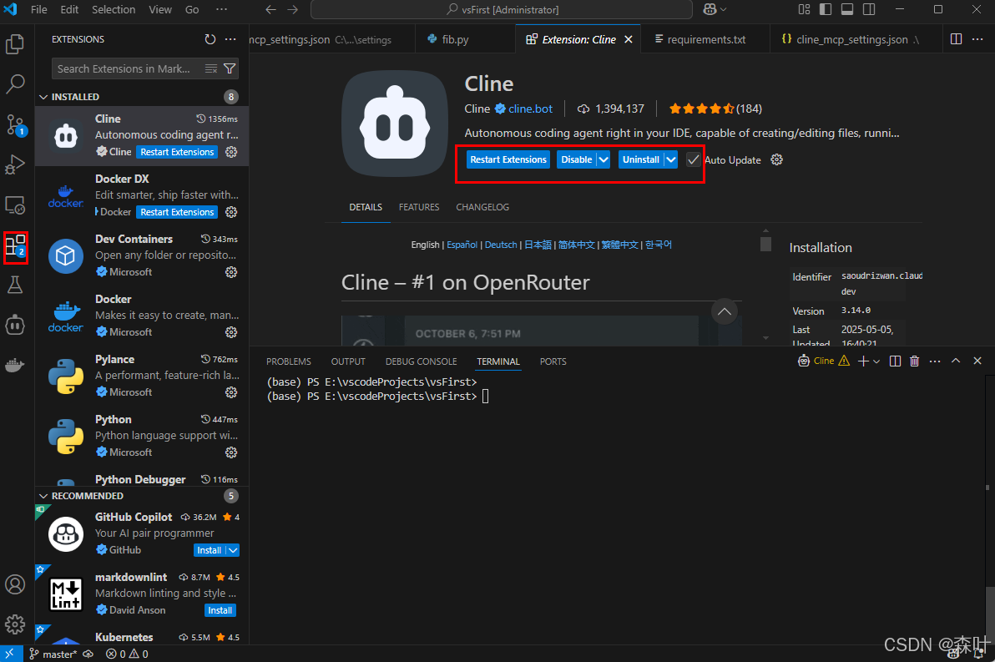The width and height of the screenshot is (995, 662).
Task: Open Extensions panel more actions menu
Action: coord(230,39)
